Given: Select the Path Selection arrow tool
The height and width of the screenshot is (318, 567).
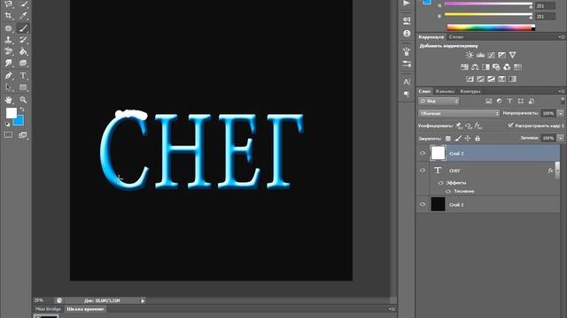Looking at the screenshot, I should (x=8, y=87).
